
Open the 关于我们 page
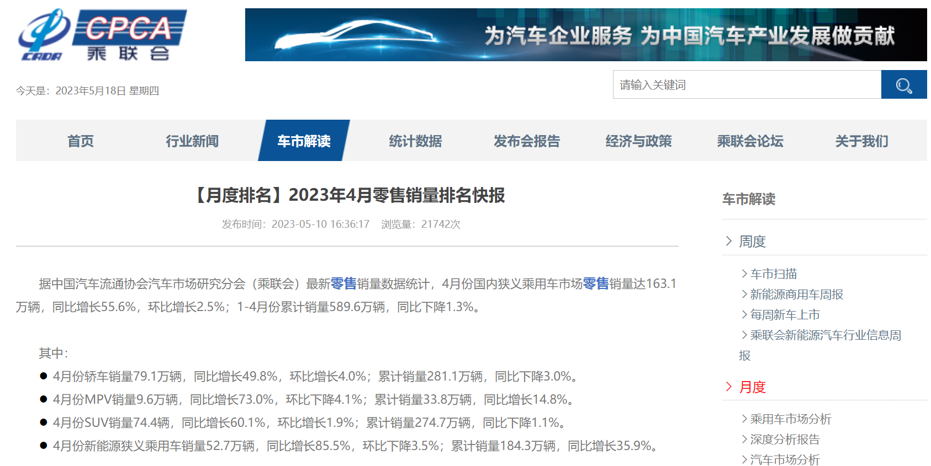point(861,141)
